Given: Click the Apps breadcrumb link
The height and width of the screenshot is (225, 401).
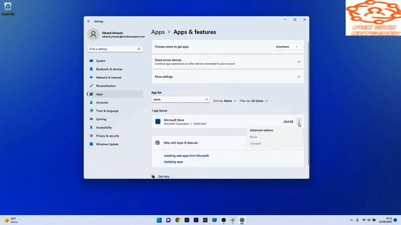Looking at the screenshot, I should (158, 32).
